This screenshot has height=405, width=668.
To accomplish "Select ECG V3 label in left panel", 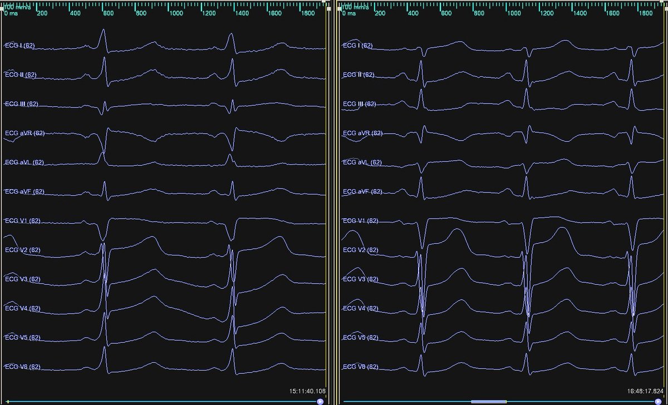I will [x=22, y=279].
